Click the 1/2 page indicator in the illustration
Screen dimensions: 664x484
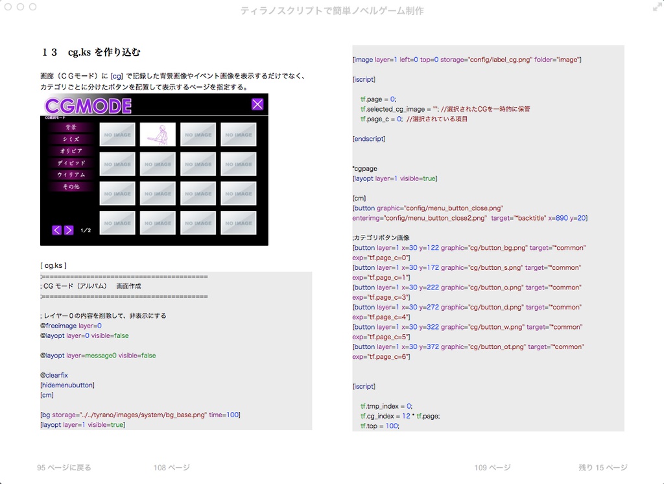click(x=86, y=230)
